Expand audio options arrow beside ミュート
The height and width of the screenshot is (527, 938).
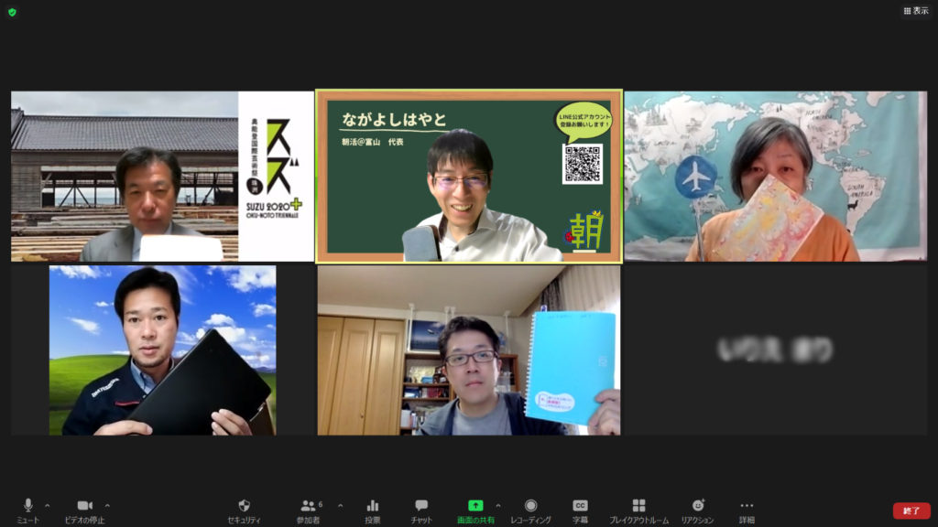click(48, 505)
